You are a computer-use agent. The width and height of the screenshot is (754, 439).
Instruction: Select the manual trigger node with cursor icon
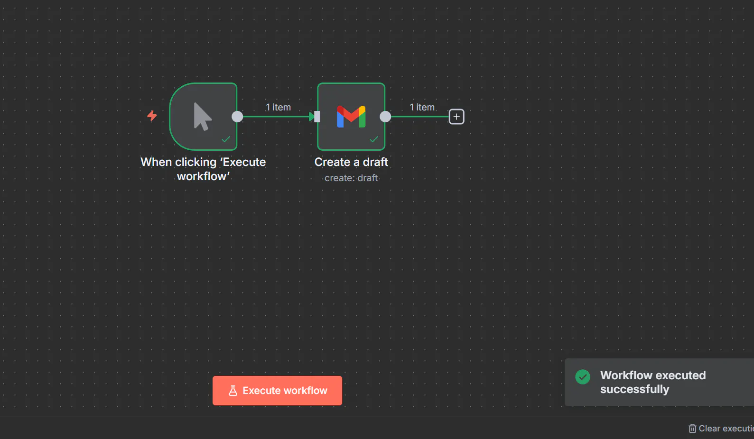(x=203, y=117)
